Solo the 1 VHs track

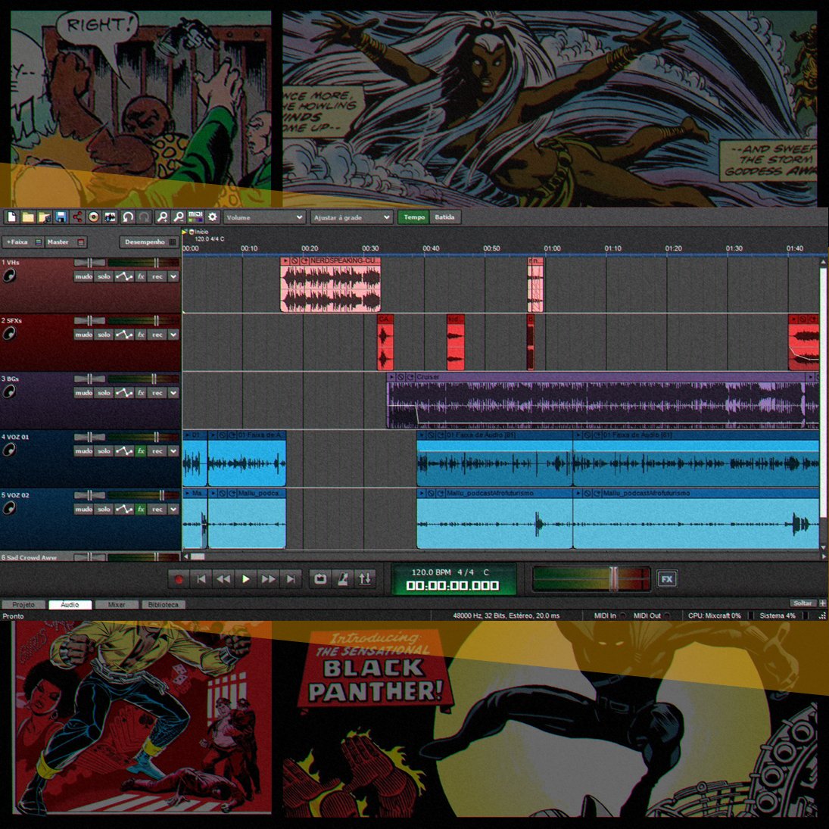point(104,276)
